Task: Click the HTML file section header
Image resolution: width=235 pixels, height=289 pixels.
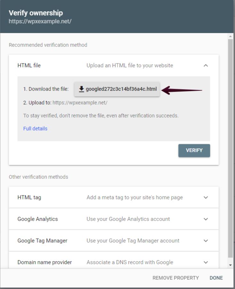Action: click(114, 65)
